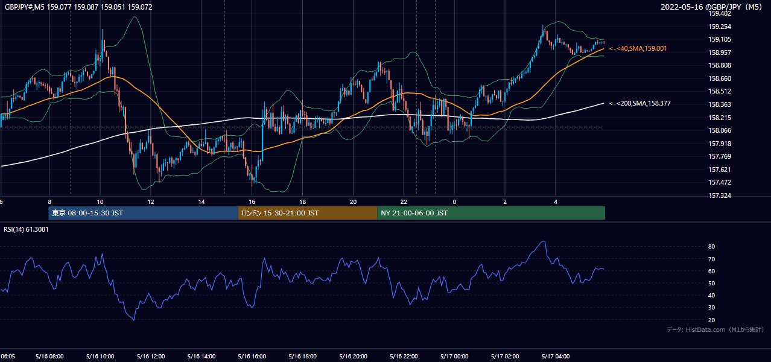Click hour 8 on the chart hour axis
Image resolution: width=771 pixels, height=362 pixels.
point(49,202)
